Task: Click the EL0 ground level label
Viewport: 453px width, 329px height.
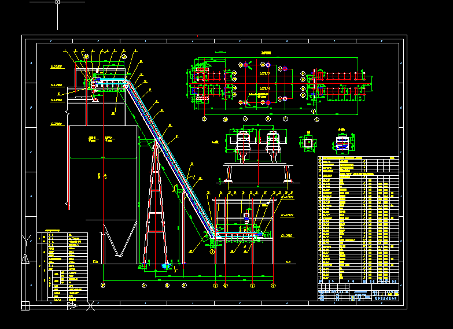Action: click(95, 262)
